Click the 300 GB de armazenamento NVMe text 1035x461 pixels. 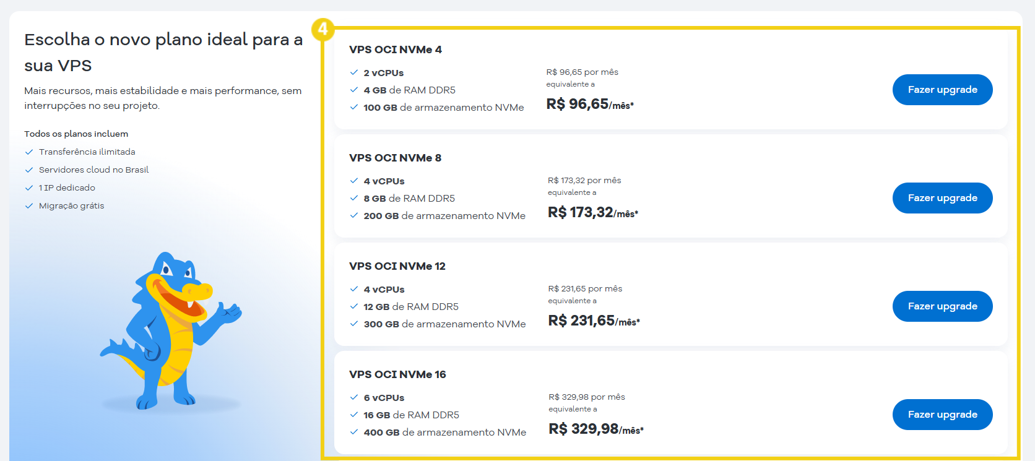click(x=444, y=324)
